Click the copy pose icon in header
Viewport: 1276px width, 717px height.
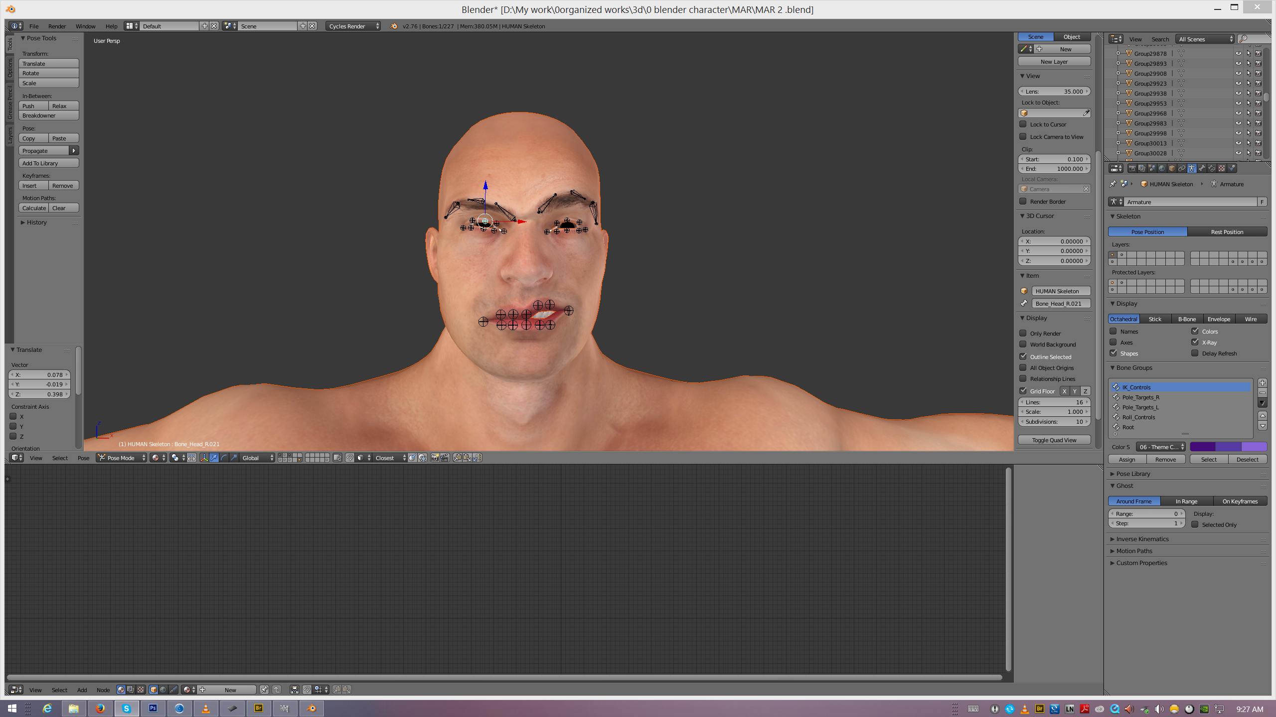(x=457, y=458)
